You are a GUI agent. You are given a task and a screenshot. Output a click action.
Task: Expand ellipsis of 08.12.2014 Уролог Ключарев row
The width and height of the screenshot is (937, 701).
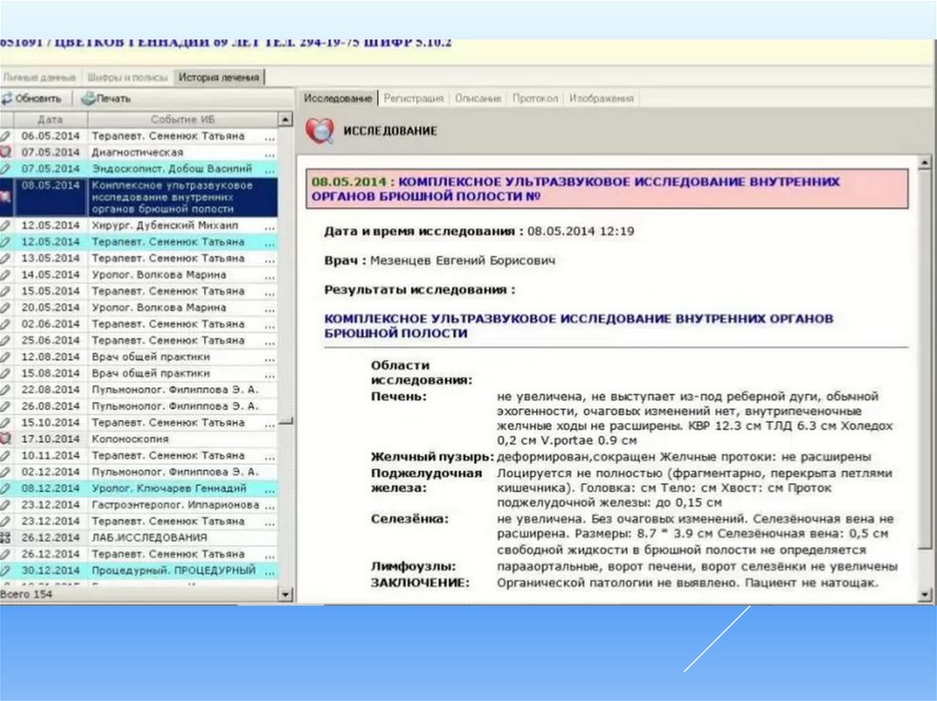click(x=270, y=490)
